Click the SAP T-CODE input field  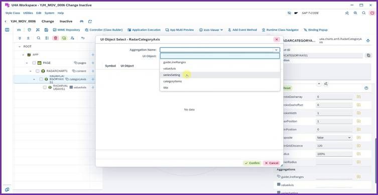[321, 13]
